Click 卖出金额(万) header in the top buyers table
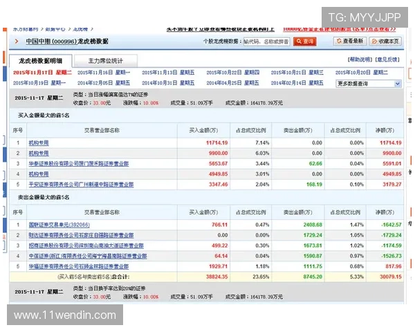 point(298,130)
